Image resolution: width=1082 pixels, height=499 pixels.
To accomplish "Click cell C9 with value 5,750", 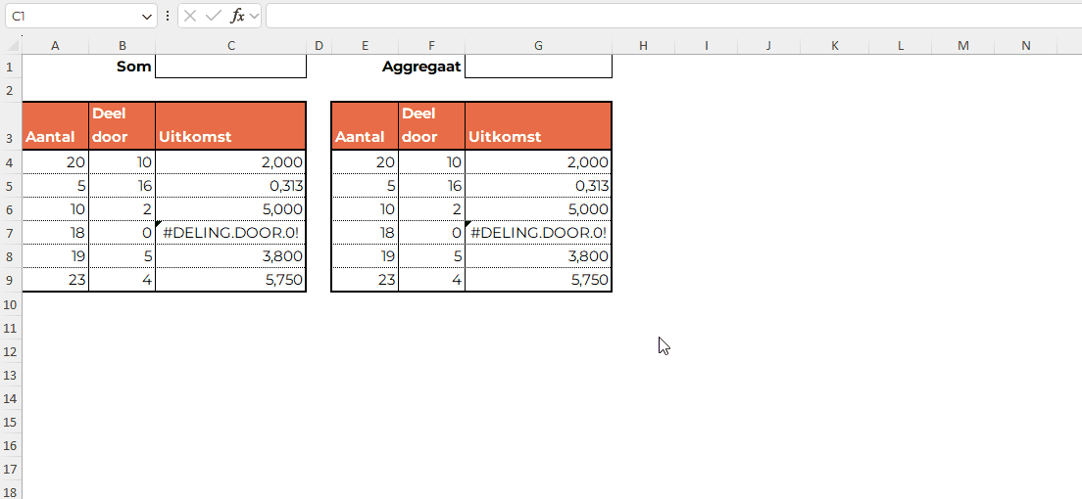I will pos(231,280).
